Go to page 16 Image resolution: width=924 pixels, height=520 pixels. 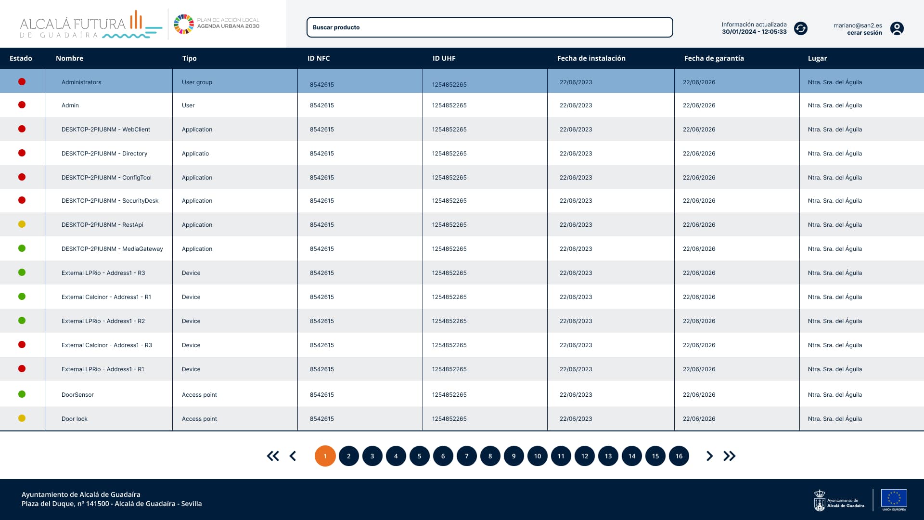[x=679, y=456]
